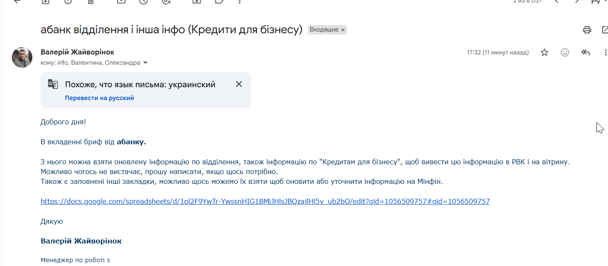The image size is (608, 266).
Task: Open the docs.google.com spreadsheet link
Action: point(265,201)
